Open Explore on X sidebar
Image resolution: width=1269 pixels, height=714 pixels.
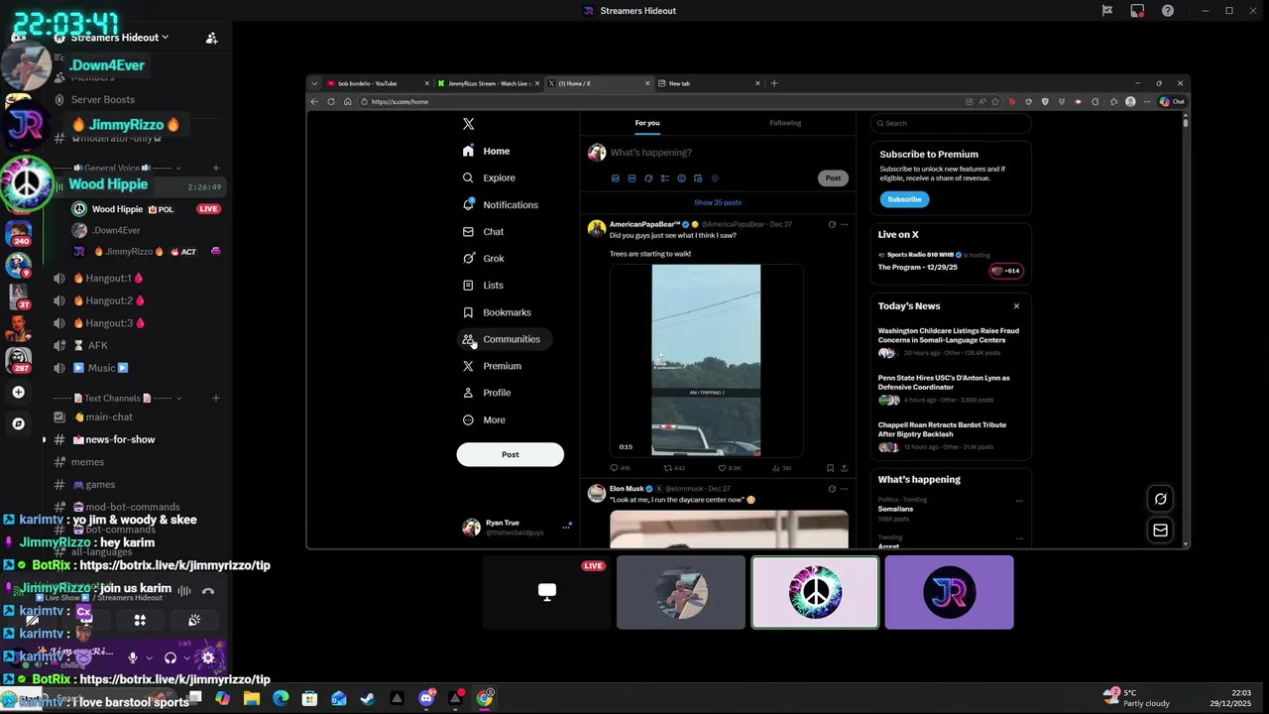[x=489, y=178]
